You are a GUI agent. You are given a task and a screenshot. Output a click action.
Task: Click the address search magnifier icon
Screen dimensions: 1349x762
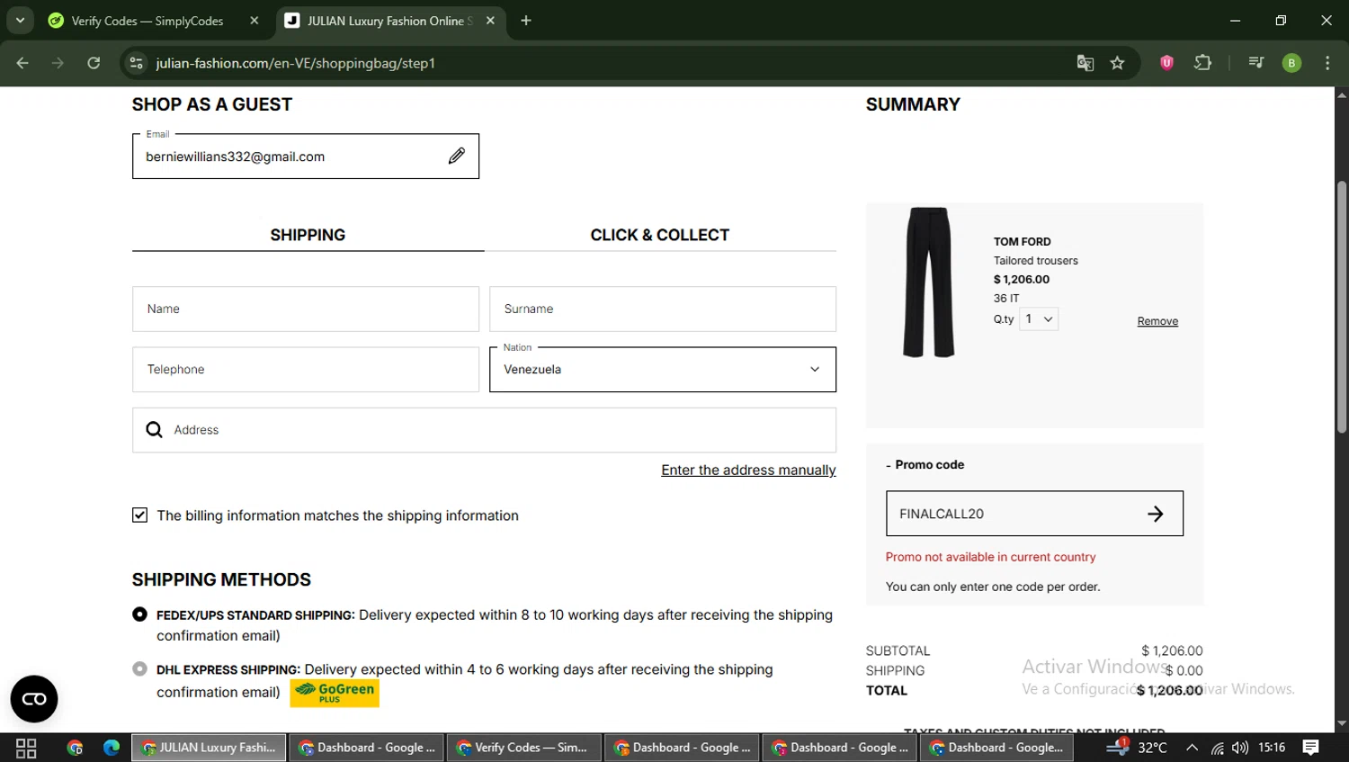pyautogui.click(x=155, y=430)
